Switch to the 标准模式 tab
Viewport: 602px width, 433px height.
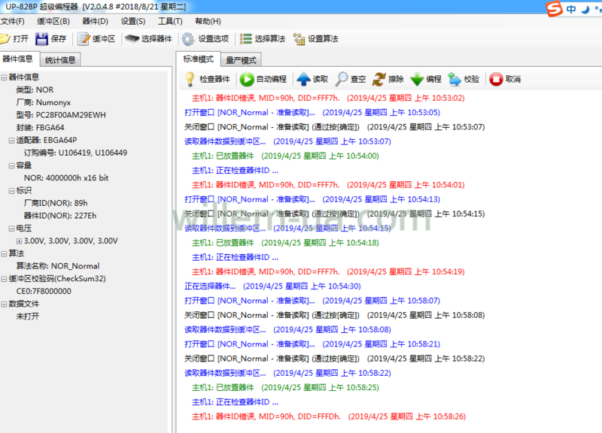click(198, 59)
